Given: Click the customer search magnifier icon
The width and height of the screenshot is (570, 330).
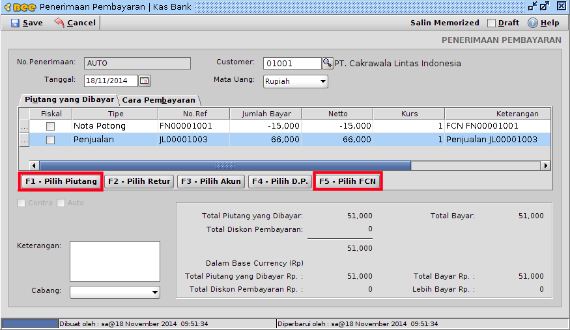Looking at the screenshot, I should coord(327,63).
